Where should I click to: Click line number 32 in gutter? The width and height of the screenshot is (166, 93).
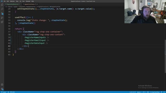click(x=9, y=17)
